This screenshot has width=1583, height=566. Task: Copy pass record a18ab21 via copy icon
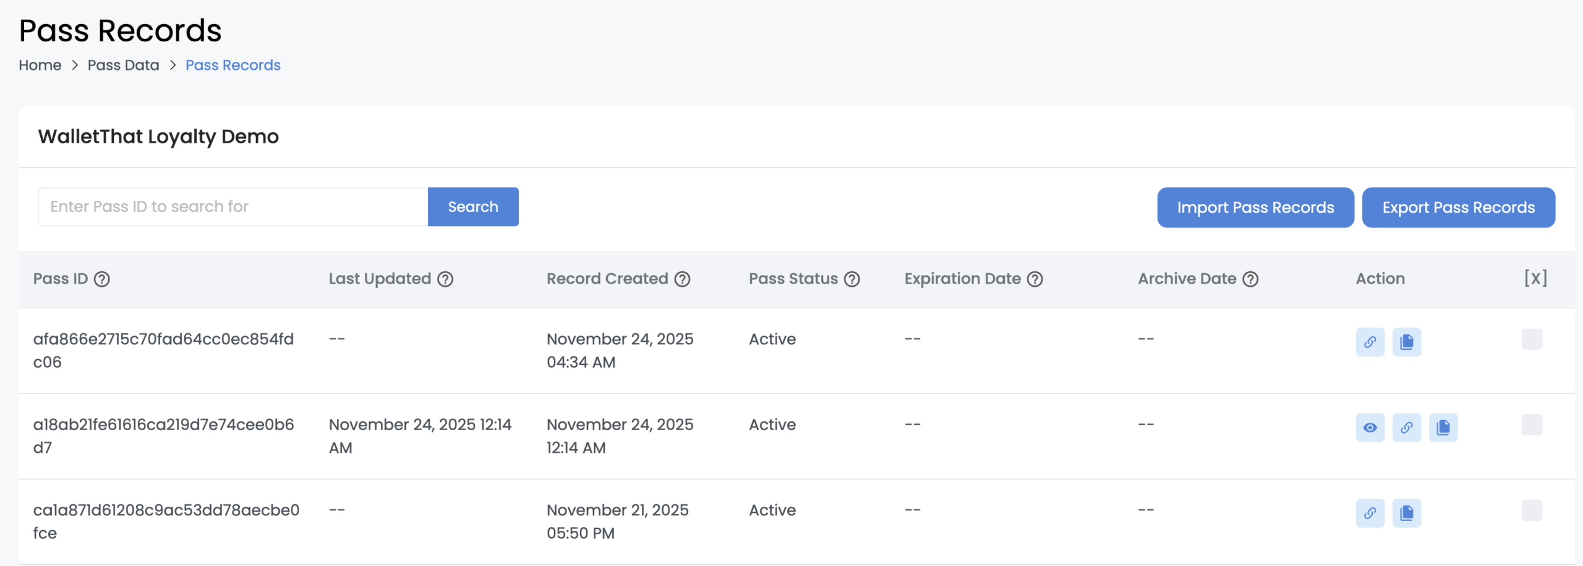click(1444, 427)
